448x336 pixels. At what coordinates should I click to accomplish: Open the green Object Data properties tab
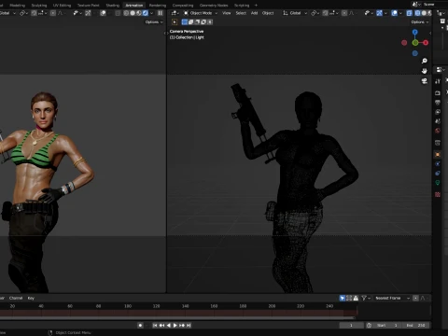pyautogui.click(x=438, y=183)
